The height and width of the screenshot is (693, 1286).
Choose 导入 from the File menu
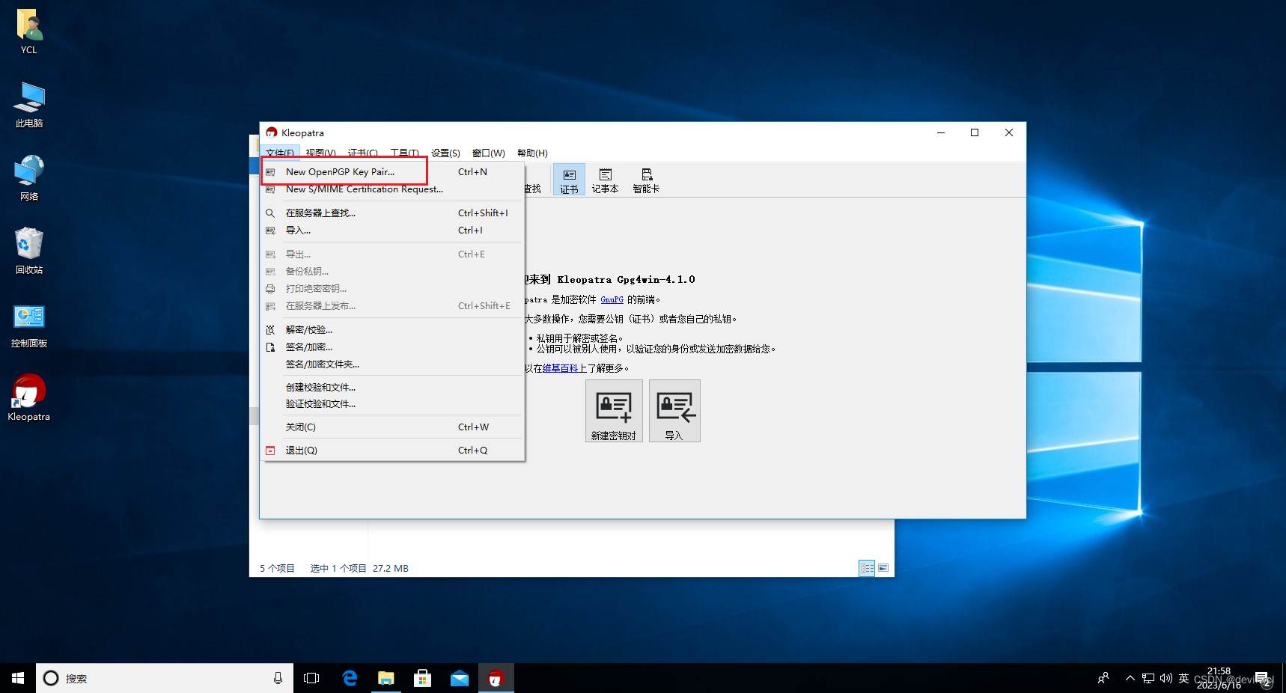point(392,231)
